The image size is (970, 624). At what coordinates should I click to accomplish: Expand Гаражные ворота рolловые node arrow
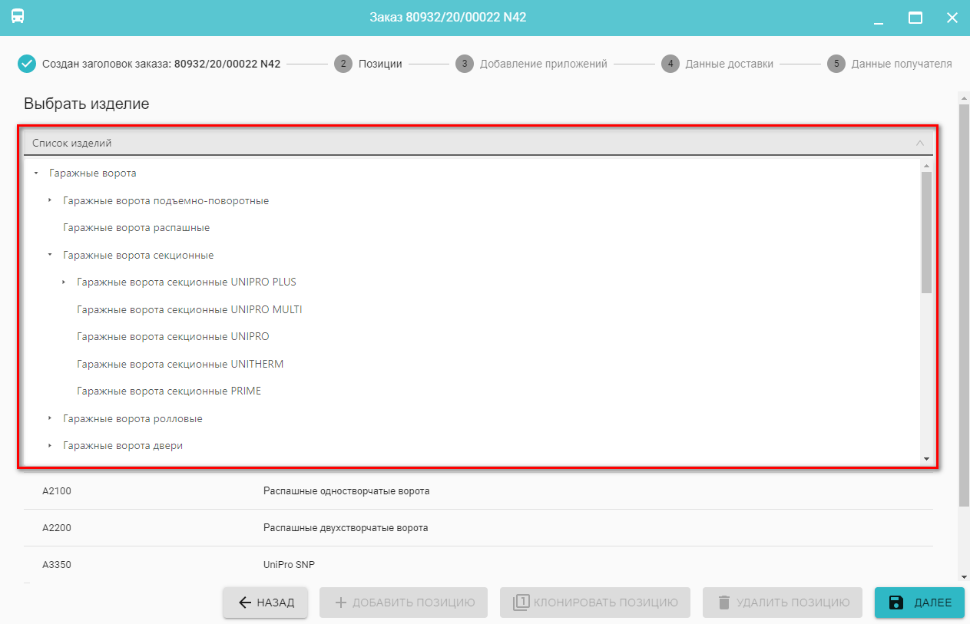pos(50,419)
